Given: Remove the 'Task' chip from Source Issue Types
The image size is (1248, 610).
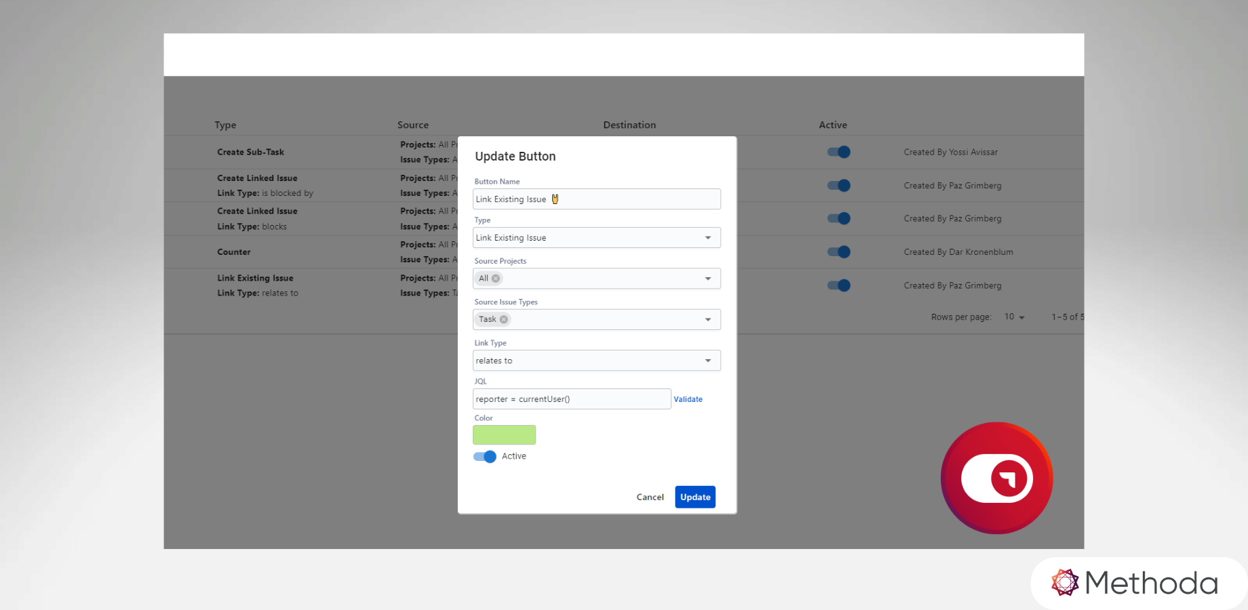Looking at the screenshot, I should [504, 319].
